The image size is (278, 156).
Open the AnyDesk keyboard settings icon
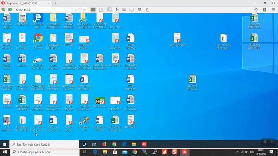(124, 10)
